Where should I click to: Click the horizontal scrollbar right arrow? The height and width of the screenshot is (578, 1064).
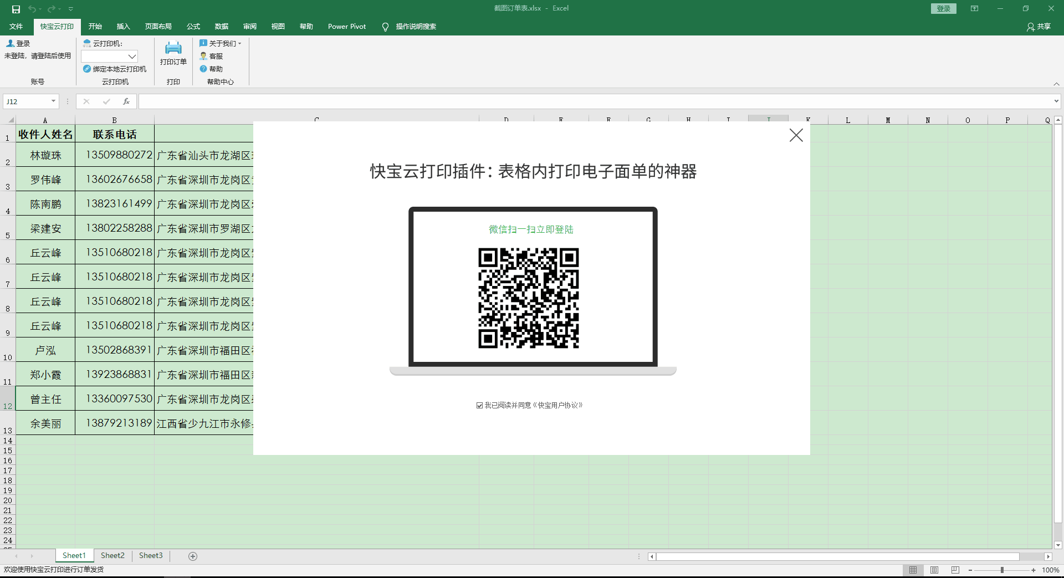(1048, 556)
